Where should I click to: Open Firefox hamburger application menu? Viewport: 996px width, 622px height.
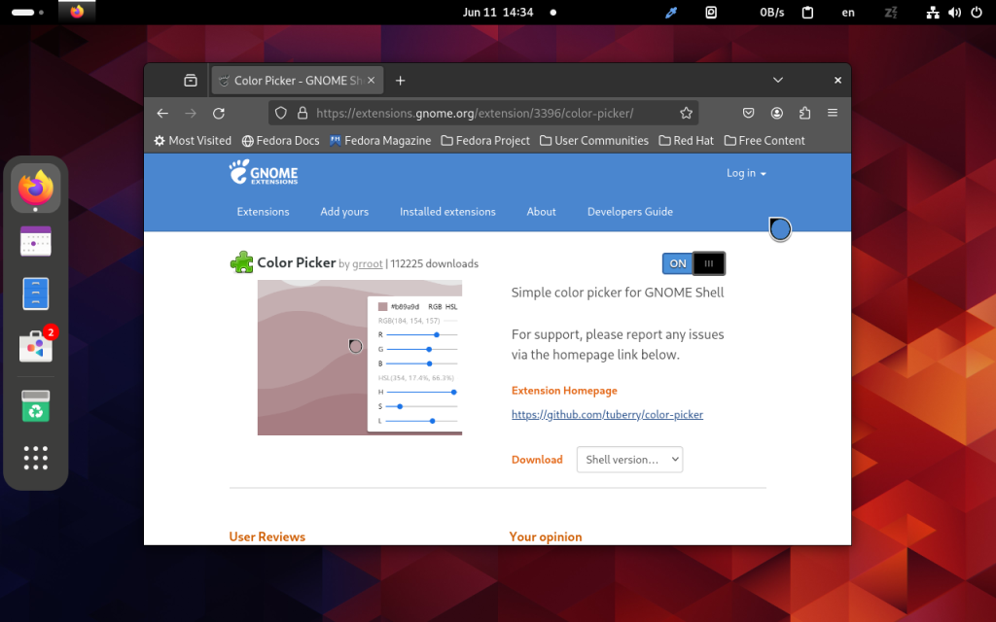point(833,113)
